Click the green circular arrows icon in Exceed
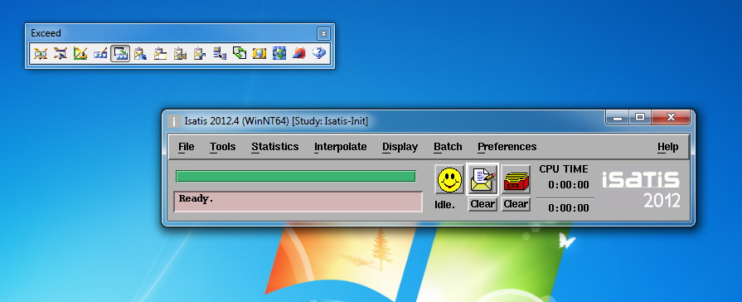 pyautogui.click(x=240, y=53)
